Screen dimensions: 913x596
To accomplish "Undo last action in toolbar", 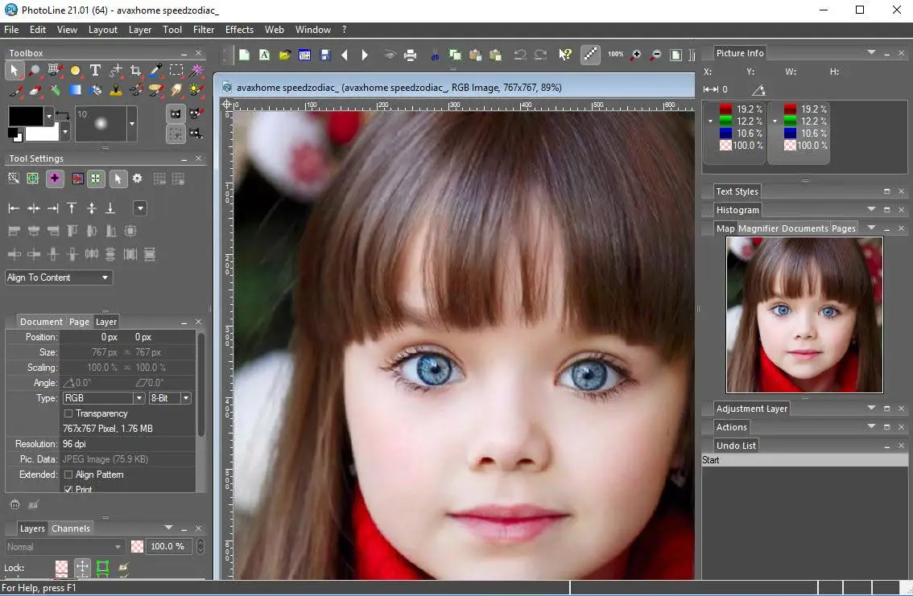I will [x=519, y=55].
